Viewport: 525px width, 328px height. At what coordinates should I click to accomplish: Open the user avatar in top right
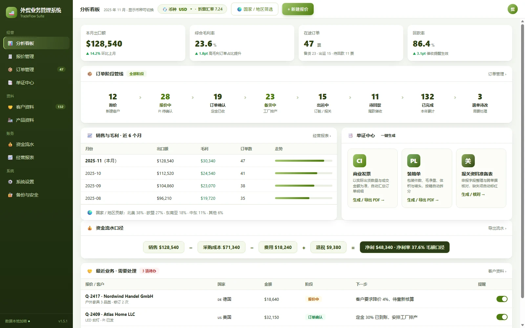513,9
